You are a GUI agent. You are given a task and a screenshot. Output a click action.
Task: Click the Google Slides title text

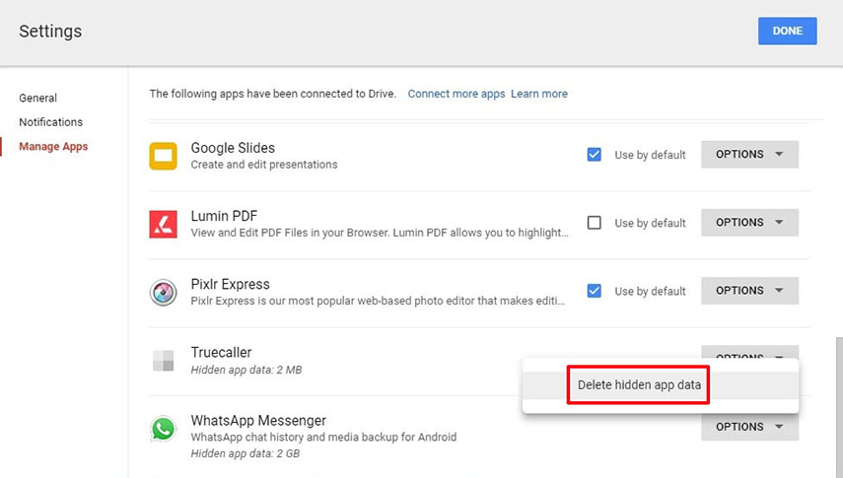(233, 148)
